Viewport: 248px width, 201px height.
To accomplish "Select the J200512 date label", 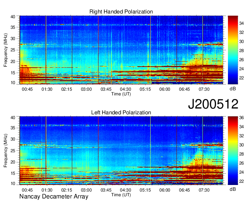I will tap(213, 104).
